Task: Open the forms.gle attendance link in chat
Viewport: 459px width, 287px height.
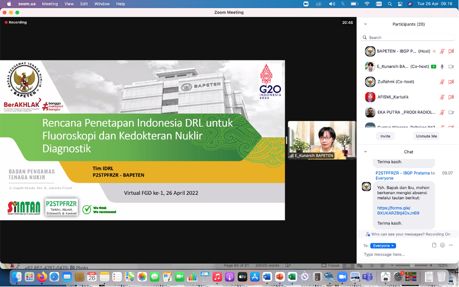Action: coord(398,210)
